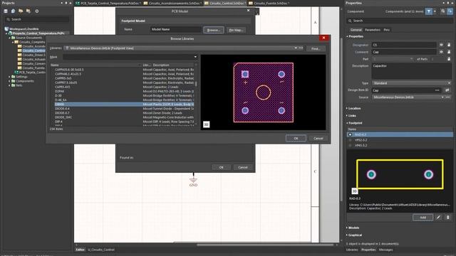The image size is (456, 256).
Task: Select the RAD-0.3 footprint radio button
Action: pyautogui.click(x=350, y=134)
